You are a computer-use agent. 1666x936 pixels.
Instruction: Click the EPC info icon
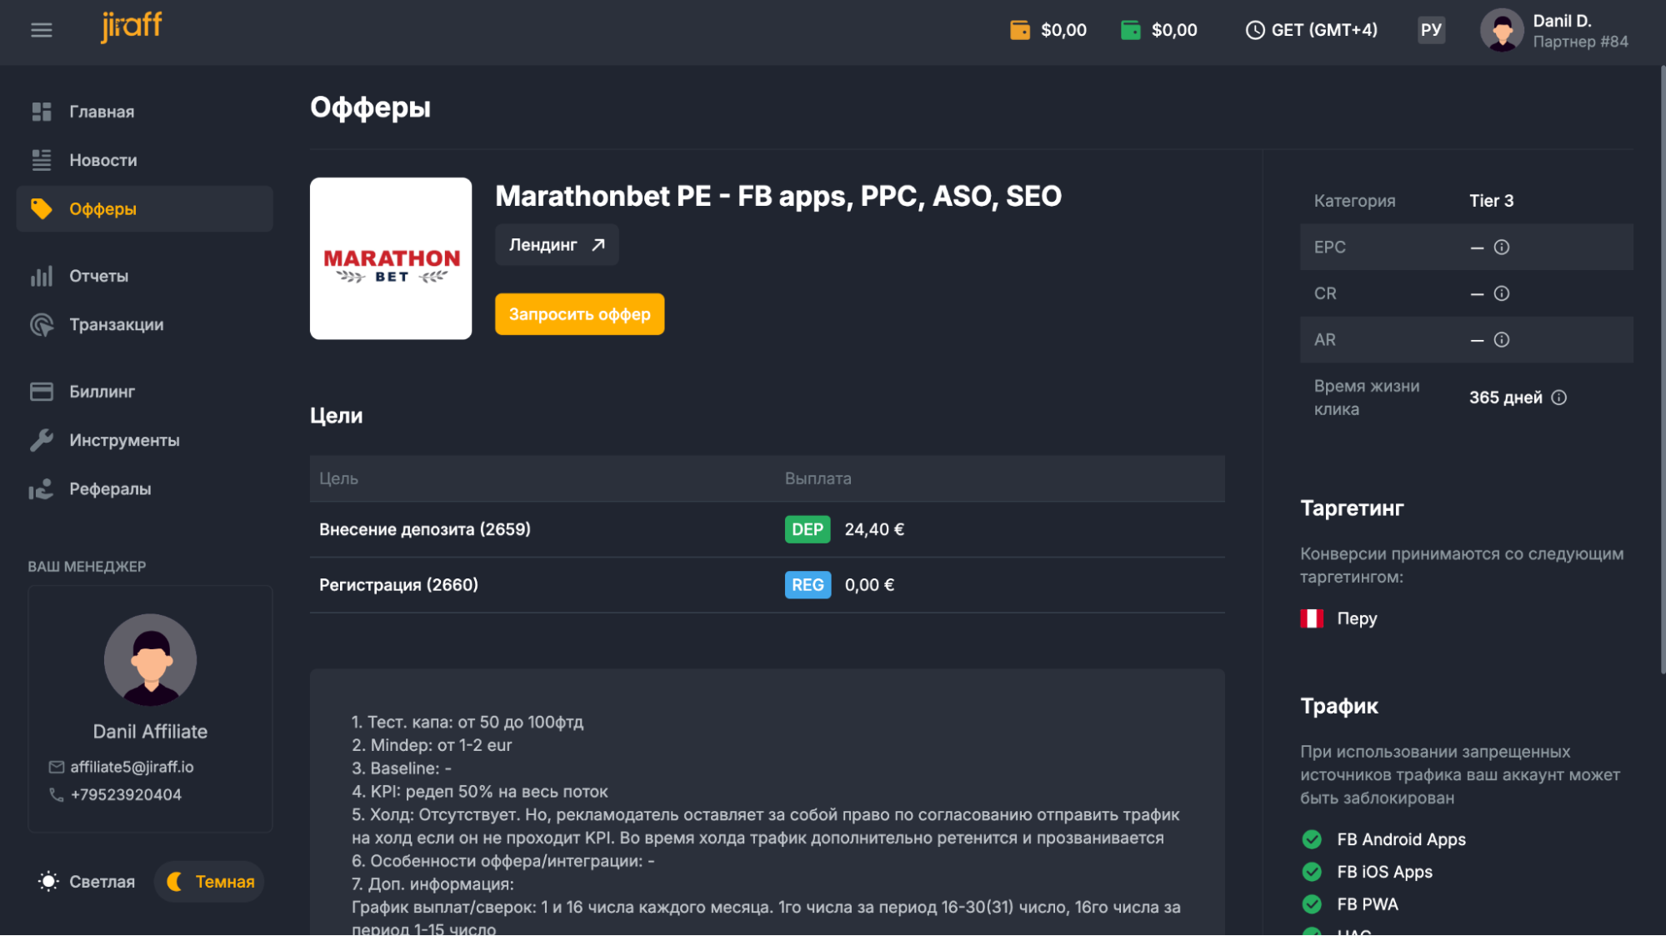point(1502,248)
